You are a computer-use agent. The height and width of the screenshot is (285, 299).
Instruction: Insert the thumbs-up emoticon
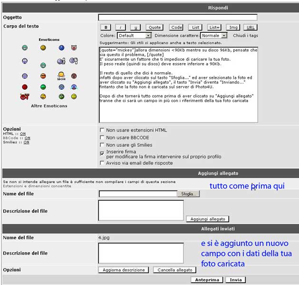click(61, 61)
